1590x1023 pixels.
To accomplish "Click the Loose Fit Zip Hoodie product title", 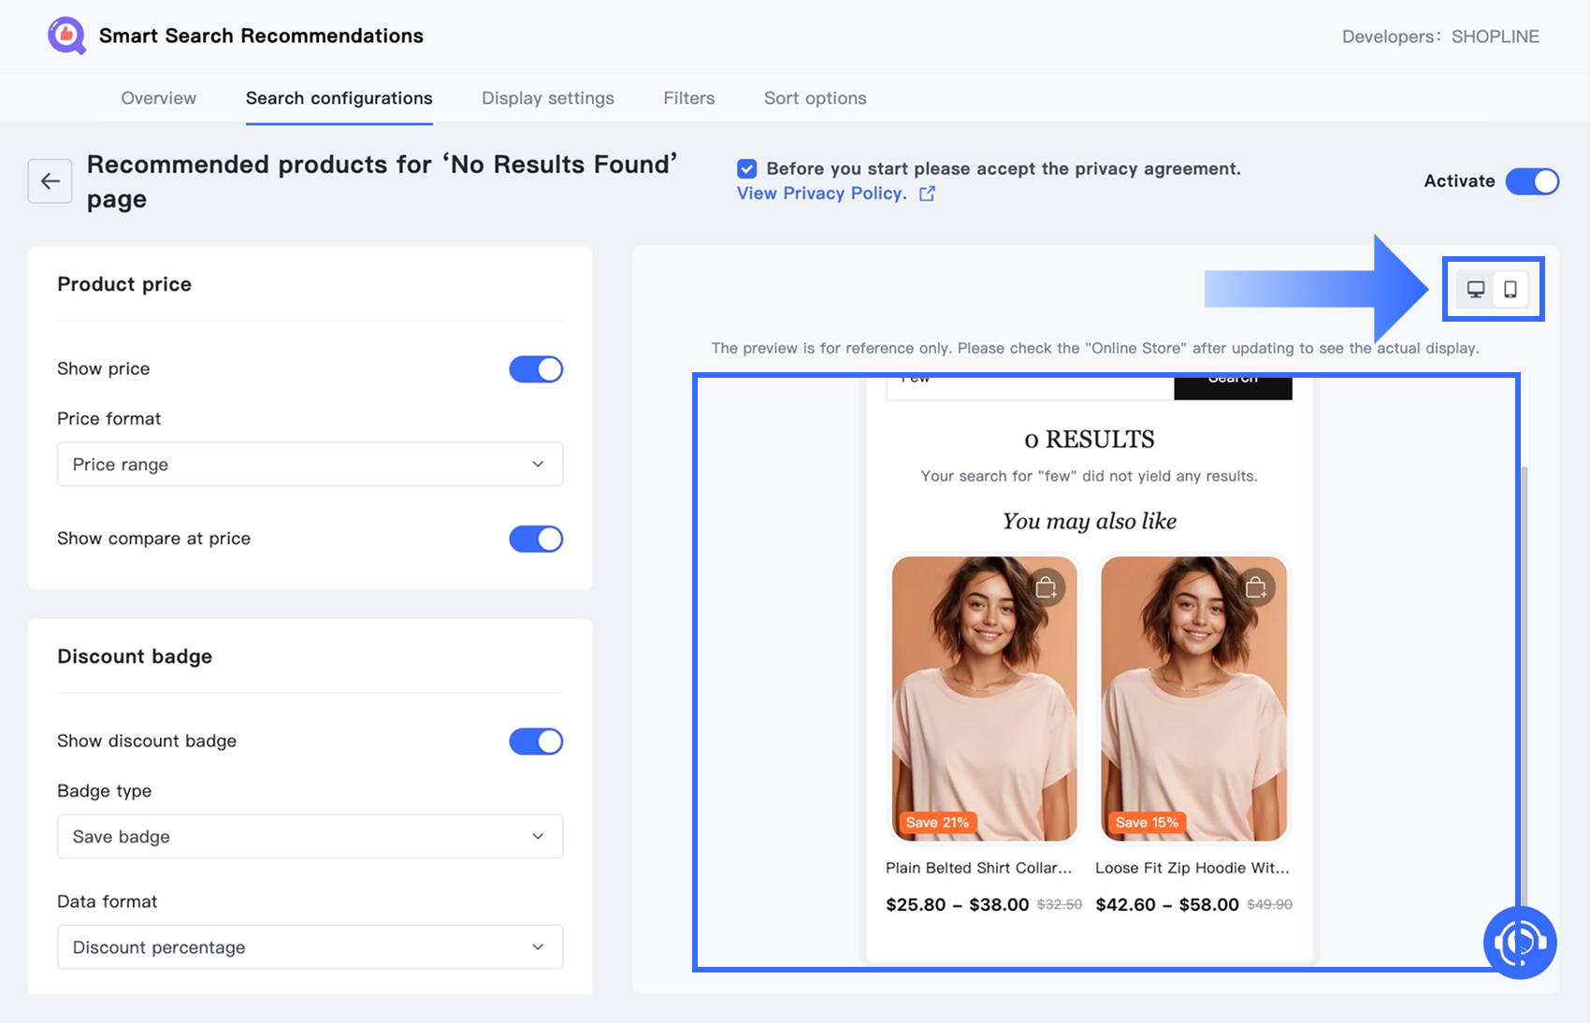I will (1192, 868).
